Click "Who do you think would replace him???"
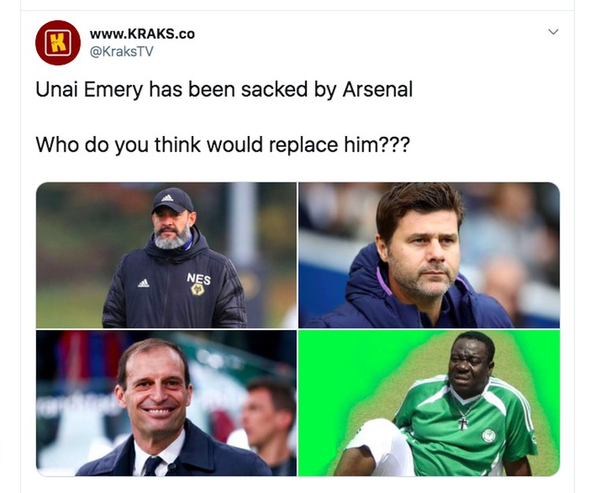This screenshot has width=590, height=493. 223,145
